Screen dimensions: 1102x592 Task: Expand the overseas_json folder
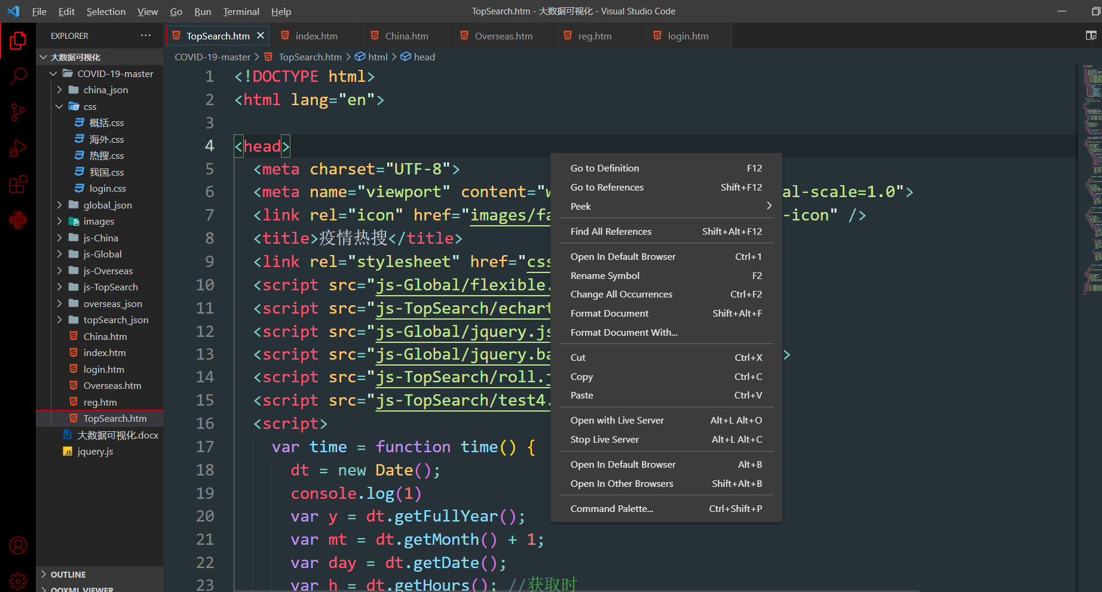point(59,303)
